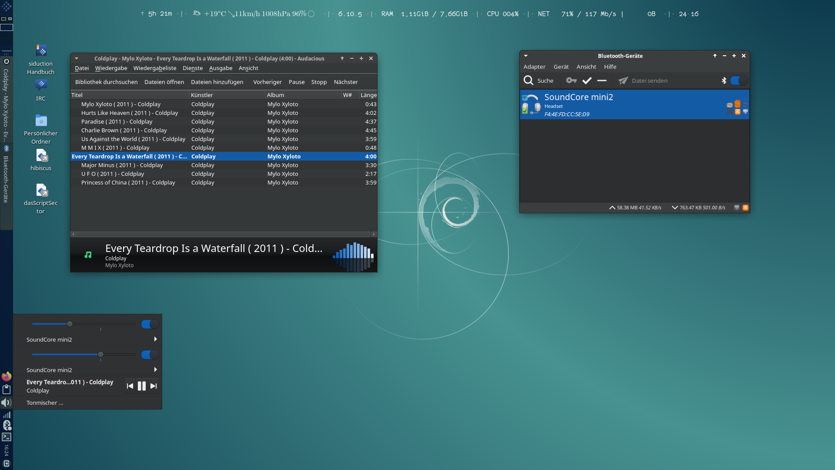Open the hibiscus desktop shortcut
Viewport: 835px width, 470px height.
[41, 155]
